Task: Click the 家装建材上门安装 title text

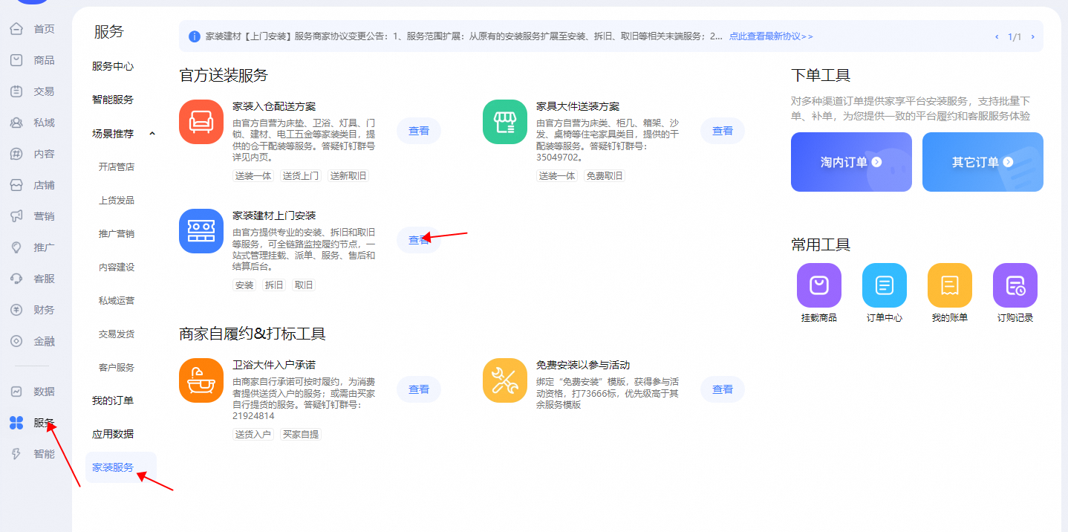Action: pos(274,215)
